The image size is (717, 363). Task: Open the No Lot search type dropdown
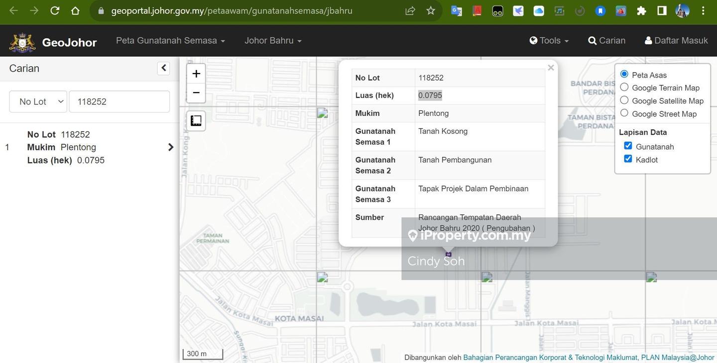(38, 101)
